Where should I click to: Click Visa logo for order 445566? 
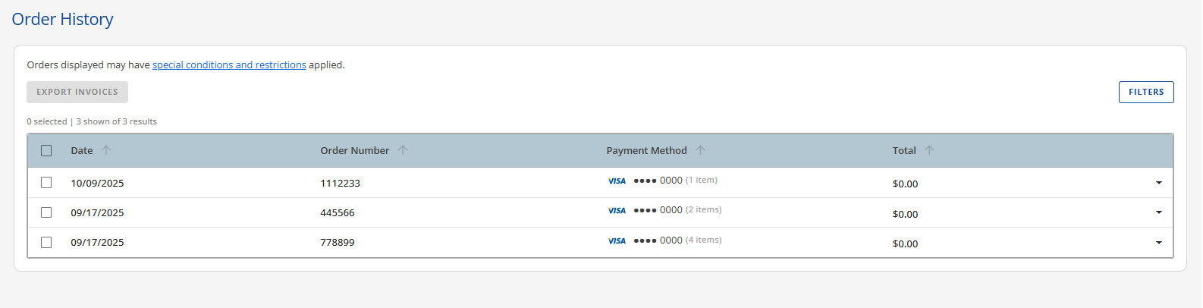point(617,211)
